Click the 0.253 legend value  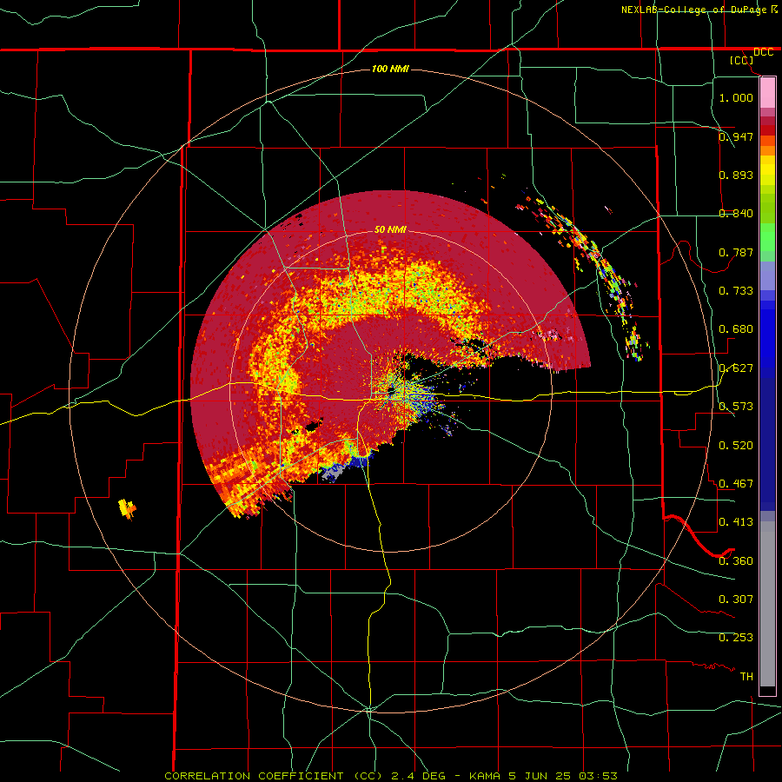pos(736,638)
